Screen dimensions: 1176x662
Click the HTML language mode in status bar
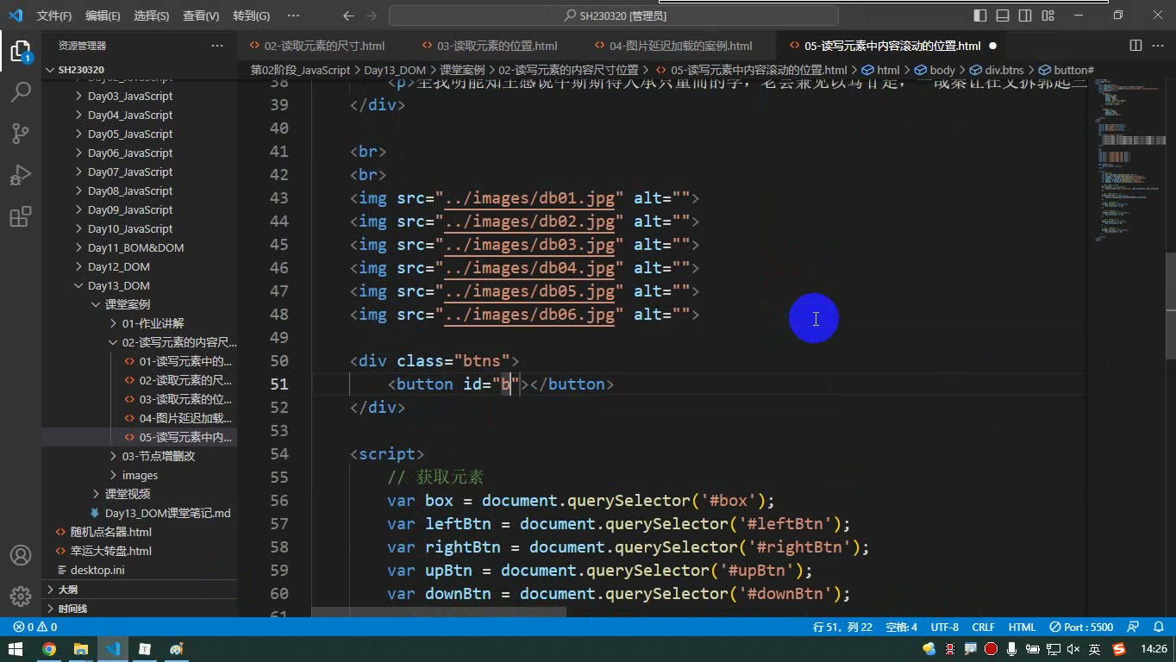1022,627
